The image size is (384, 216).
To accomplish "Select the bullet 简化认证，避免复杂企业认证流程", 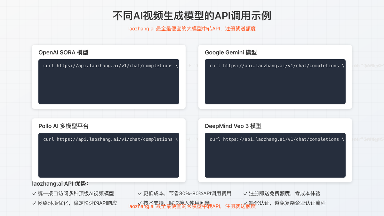I will pos(284,203).
